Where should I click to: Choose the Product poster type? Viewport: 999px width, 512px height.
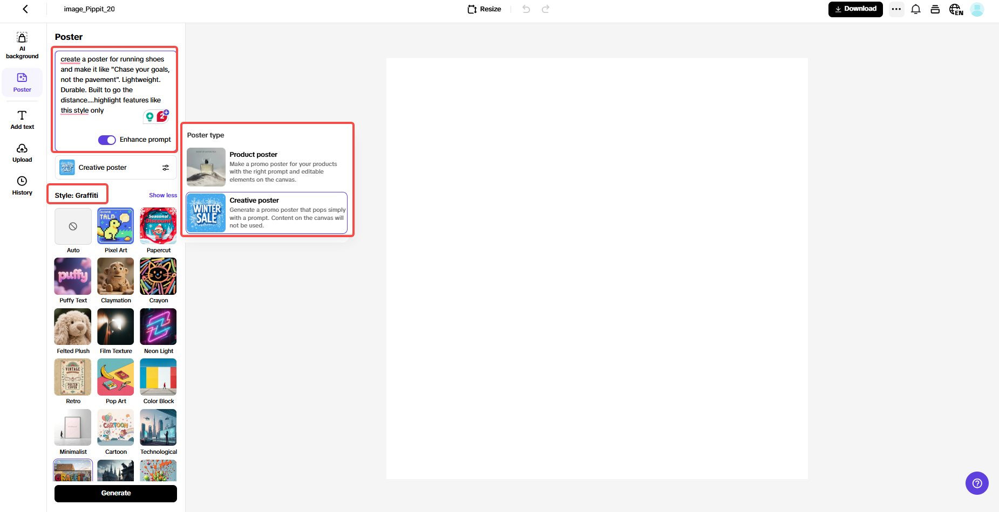click(x=267, y=167)
